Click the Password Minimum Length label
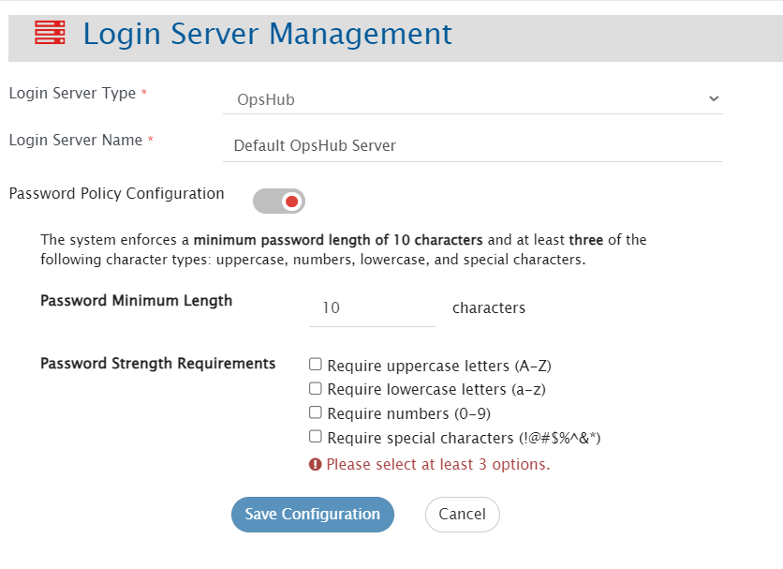The height and width of the screenshot is (569, 783). click(136, 301)
